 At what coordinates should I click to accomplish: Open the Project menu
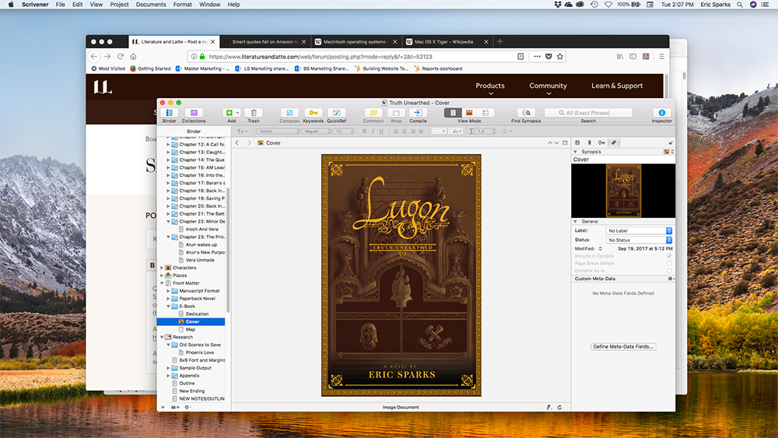pyautogui.click(x=119, y=5)
